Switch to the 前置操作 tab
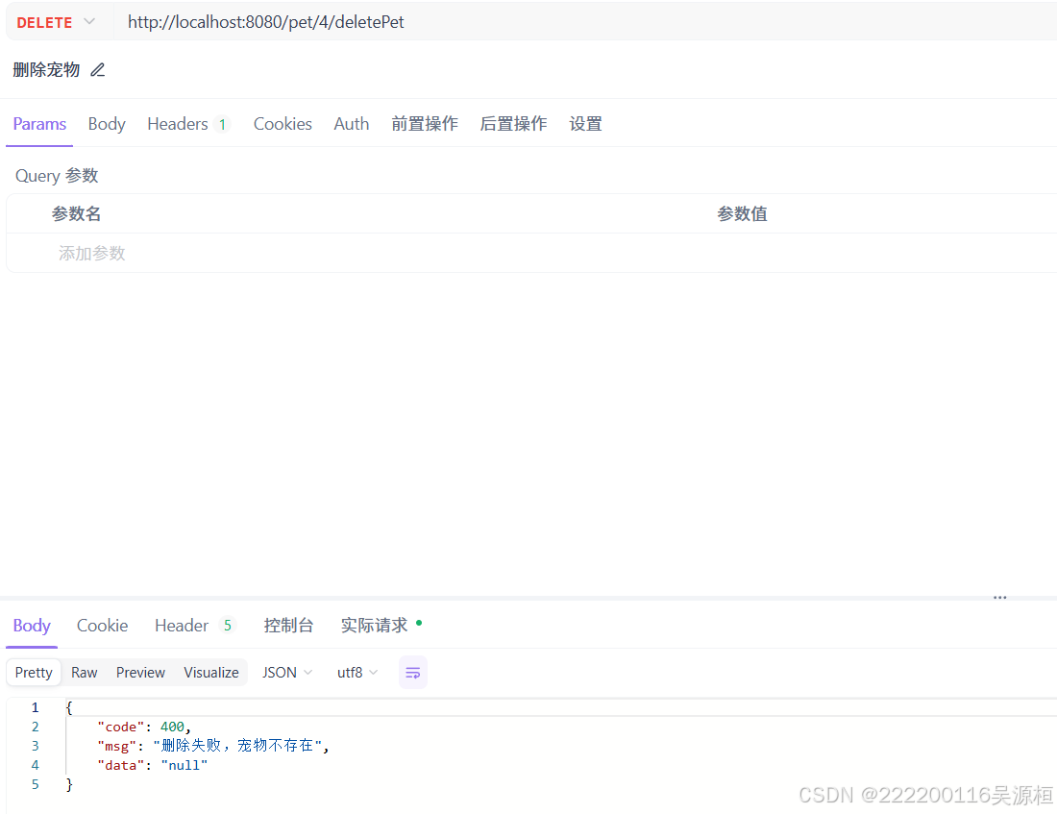This screenshot has width=1057, height=814. coord(424,123)
